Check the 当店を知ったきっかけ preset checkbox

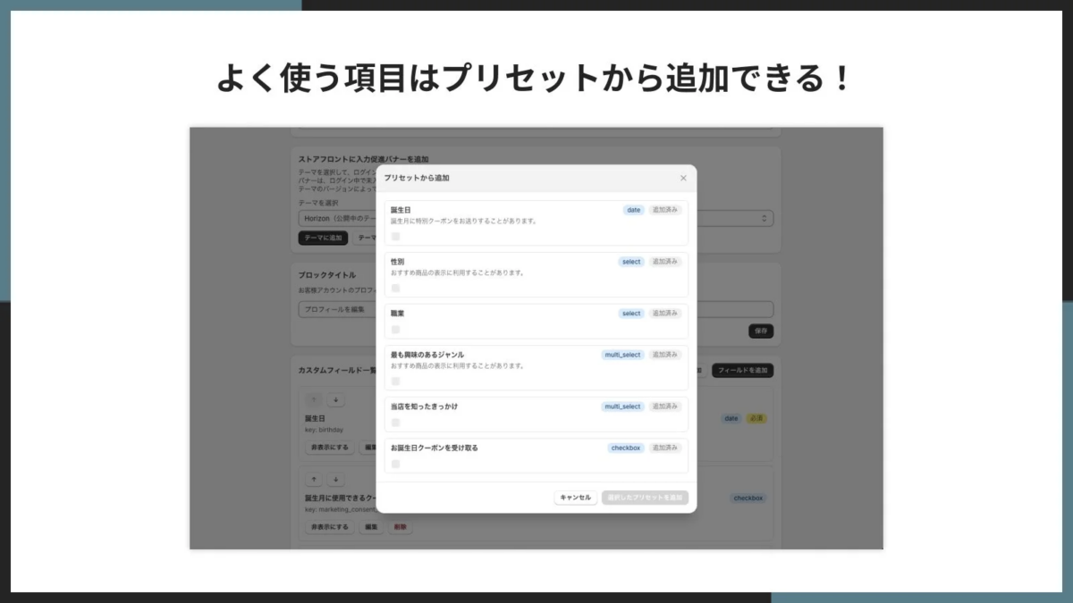pos(395,423)
